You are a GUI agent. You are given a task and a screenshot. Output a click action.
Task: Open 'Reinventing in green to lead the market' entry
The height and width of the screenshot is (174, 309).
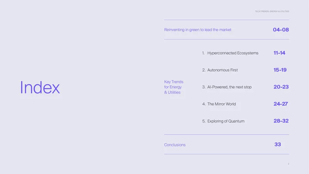coord(198,30)
